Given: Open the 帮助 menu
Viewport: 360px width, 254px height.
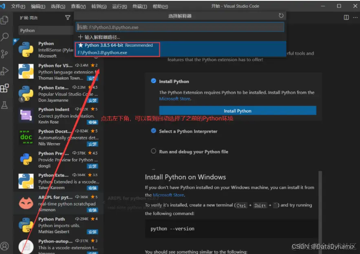Looking at the screenshot, I should [160, 6].
